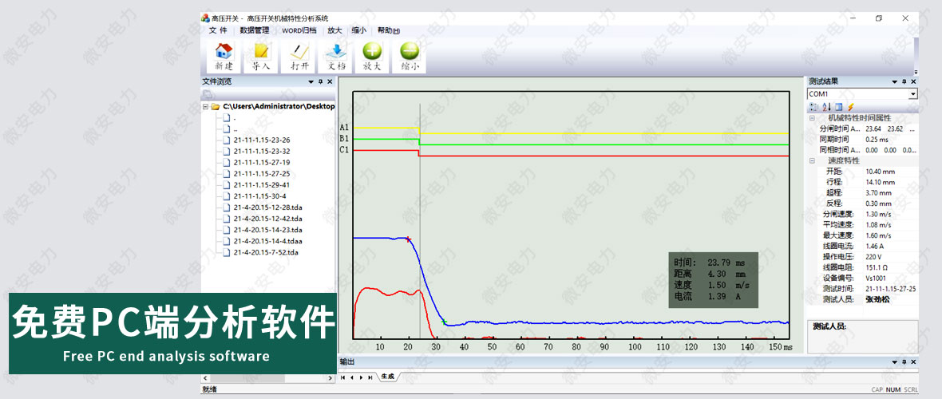Open 文件浏览 panel options dropdown arrow
Viewport: 942px width, 399px height.
[311, 81]
